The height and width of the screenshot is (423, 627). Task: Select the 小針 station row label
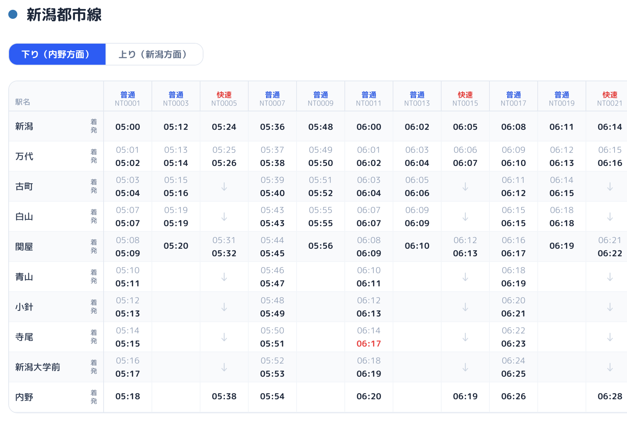[x=24, y=307]
